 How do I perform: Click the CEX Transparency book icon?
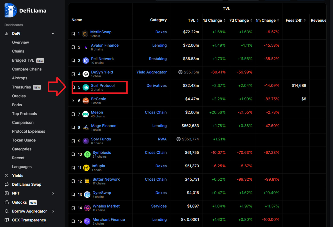[x=7, y=220]
